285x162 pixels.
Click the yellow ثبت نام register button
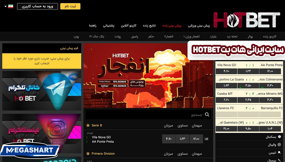70,6
